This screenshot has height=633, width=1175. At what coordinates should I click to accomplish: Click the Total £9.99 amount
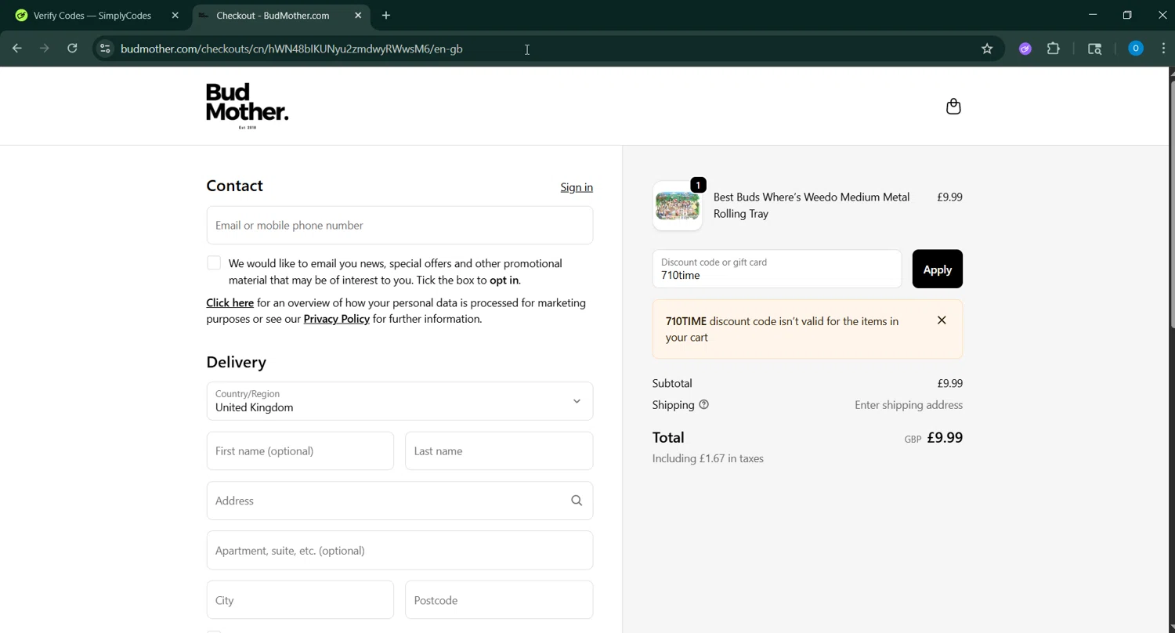[x=945, y=438]
